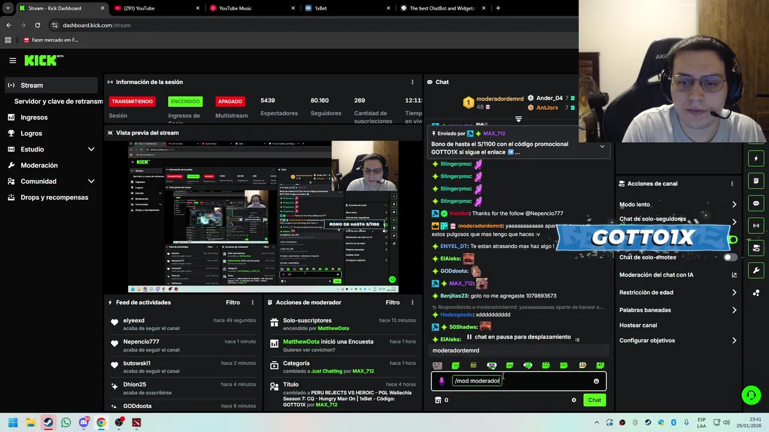Open the document notes side icon
This screenshot has width=769, height=432.
[x=756, y=181]
